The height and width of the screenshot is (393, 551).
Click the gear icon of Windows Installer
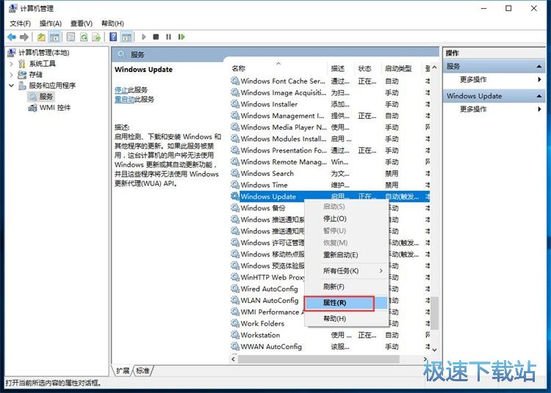click(x=235, y=104)
